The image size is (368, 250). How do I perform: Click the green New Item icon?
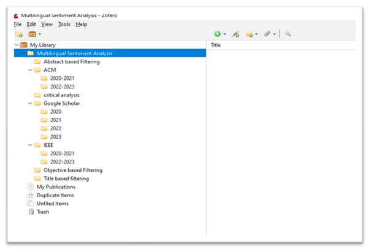tap(217, 34)
